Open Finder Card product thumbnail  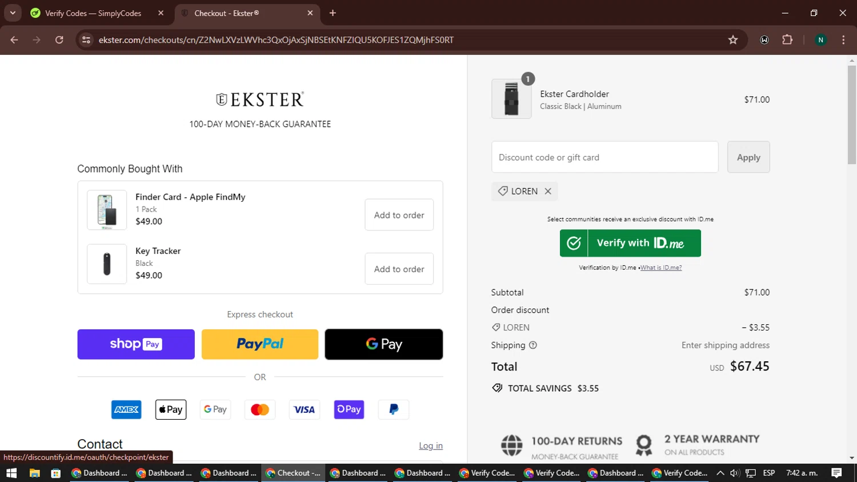tap(107, 210)
